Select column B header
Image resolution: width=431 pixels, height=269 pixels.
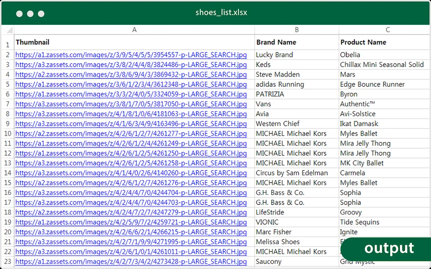(297, 29)
